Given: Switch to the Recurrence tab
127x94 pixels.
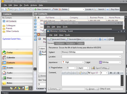Looking at the screenshot, I should point(71,43).
